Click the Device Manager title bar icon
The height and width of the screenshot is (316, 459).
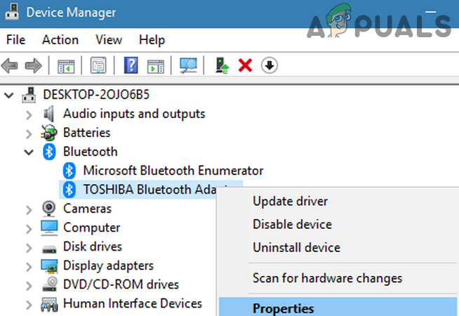point(12,12)
